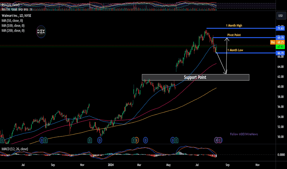Click the 71.63 price label

[280, 28]
